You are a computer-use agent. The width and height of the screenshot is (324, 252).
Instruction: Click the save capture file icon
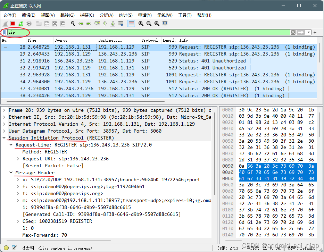(x=47, y=24)
